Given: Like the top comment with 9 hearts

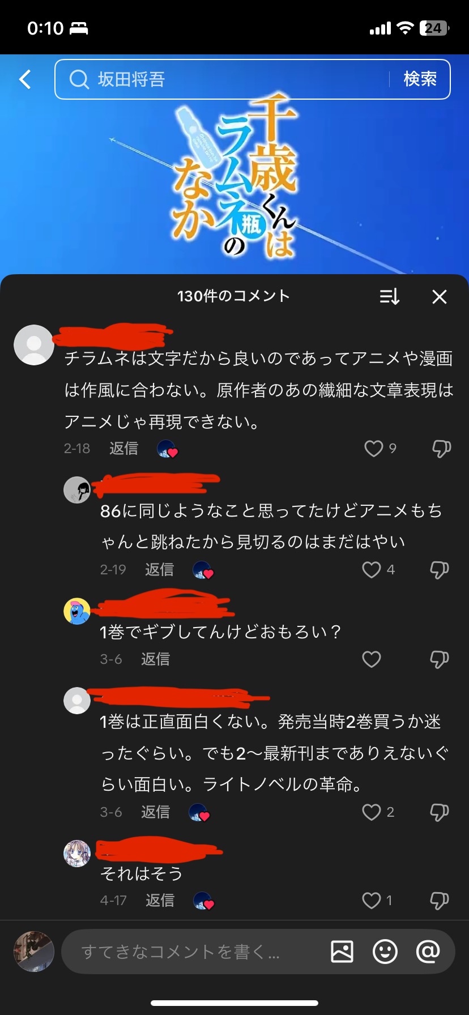Looking at the screenshot, I should coord(373,449).
